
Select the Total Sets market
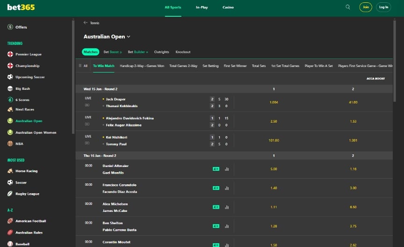pos(259,66)
